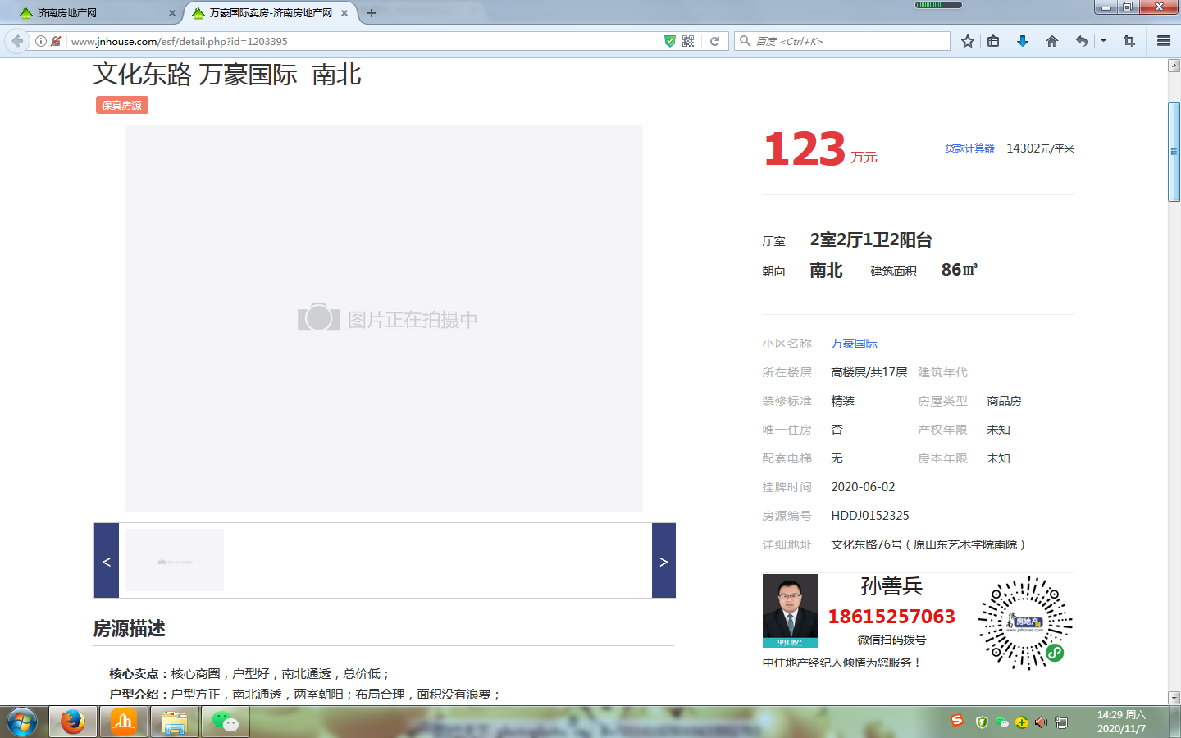Viewport: 1181px width, 738px height.
Task: Open the 万豪国际 community link
Action: [x=854, y=343]
